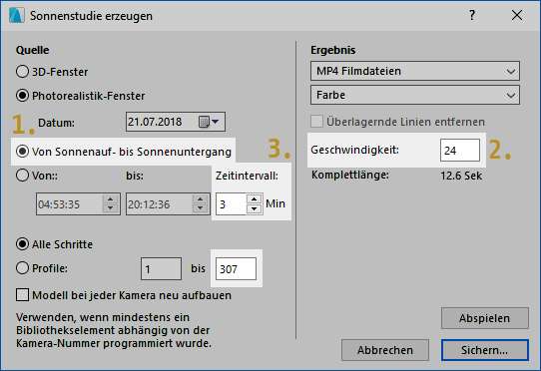
Task: Decrease the end time 20:12:36 spinner
Action: point(200,208)
